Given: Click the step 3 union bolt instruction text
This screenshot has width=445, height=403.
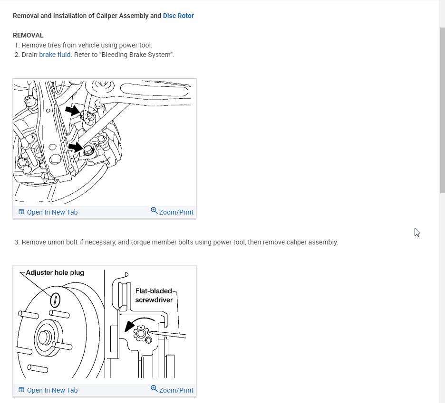Looking at the screenshot, I should (180, 242).
